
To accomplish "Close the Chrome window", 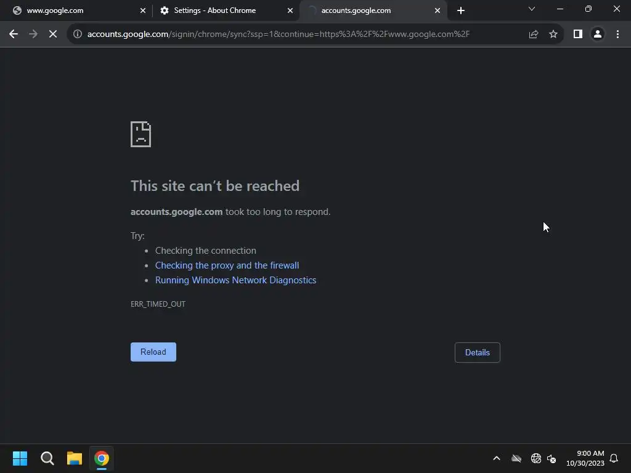I will [x=616, y=9].
